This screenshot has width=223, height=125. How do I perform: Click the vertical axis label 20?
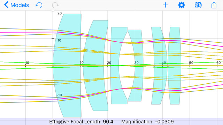click(x=60, y=13)
